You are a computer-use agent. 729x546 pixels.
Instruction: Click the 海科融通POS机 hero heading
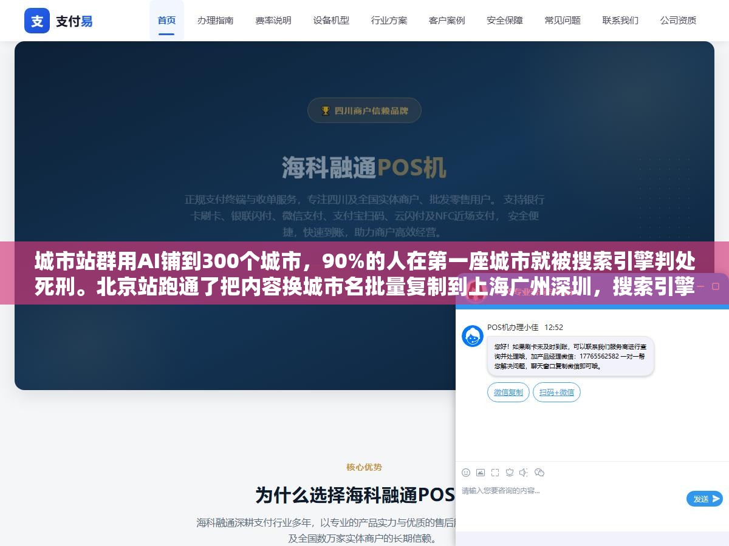pyautogui.click(x=364, y=168)
